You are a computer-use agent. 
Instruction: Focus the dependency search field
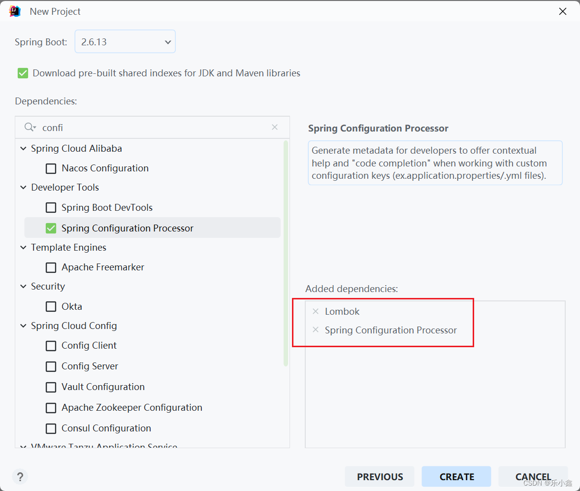point(153,127)
